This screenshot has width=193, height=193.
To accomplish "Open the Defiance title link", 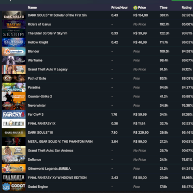I will 34,159.
